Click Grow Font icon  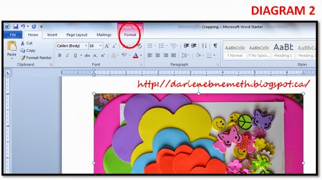(107, 46)
